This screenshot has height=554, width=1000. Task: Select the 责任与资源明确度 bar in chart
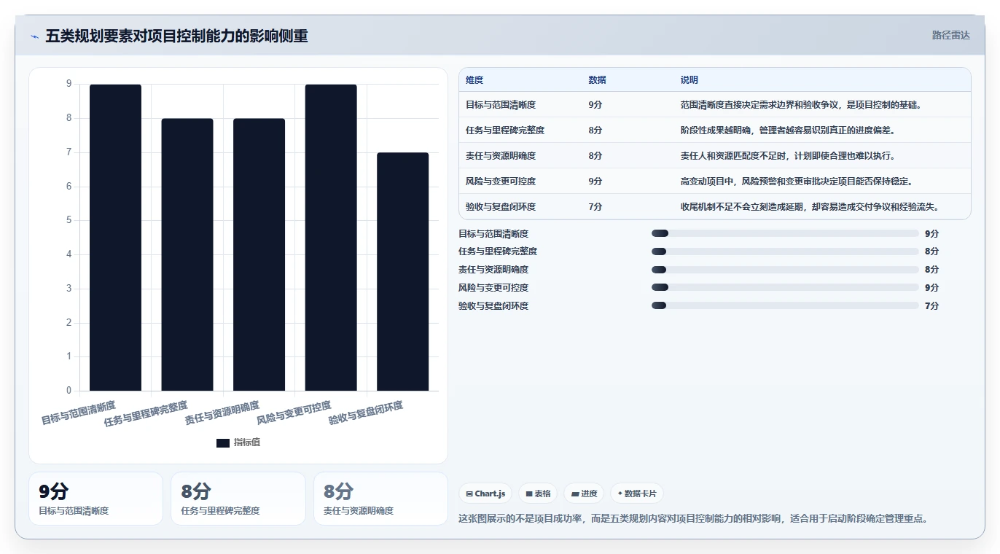[x=259, y=254]
